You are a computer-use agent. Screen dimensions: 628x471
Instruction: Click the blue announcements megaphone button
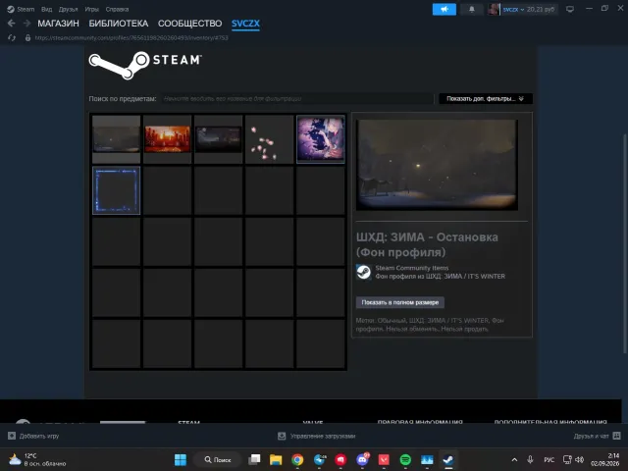[445, 9]
